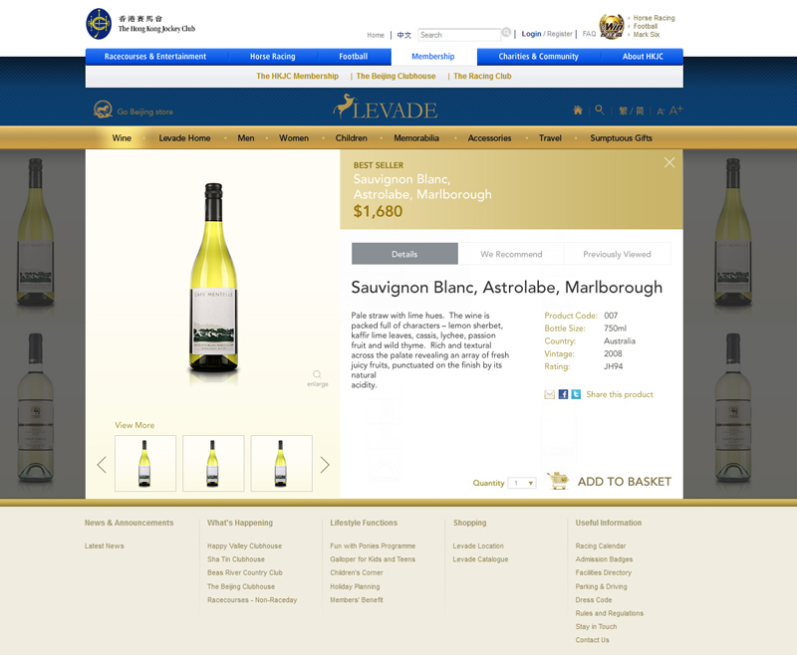Click the enlarge magnifier icon

point(317,374)
